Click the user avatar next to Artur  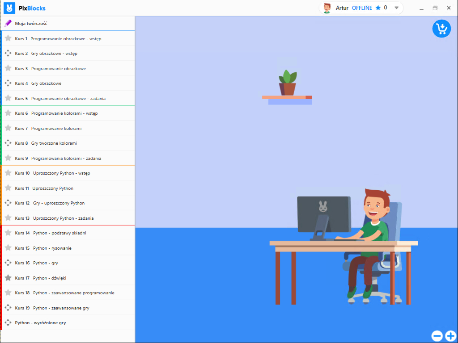click(327, 8)
